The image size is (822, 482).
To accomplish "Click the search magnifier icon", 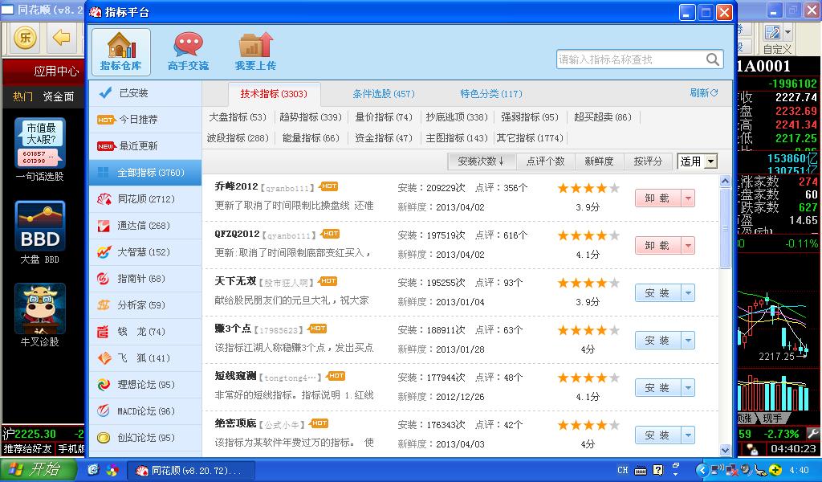I will coord(713,59).
